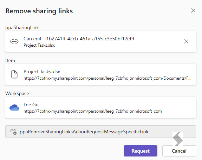The width and height of the screenshot is (202, 160).
Task: Dismiss the dialog with the Cancel button
Action: click(x=179, y=151)
